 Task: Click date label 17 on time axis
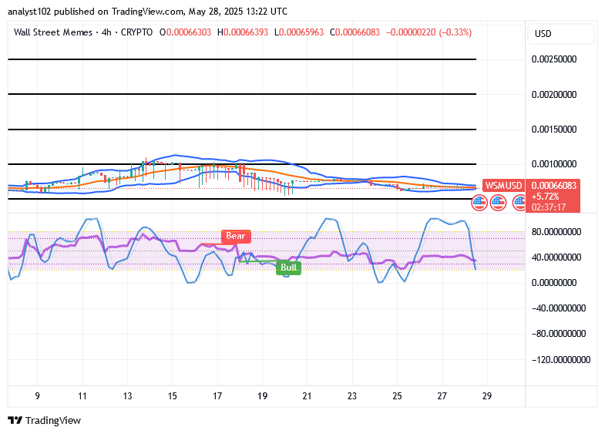click(217, 396)
